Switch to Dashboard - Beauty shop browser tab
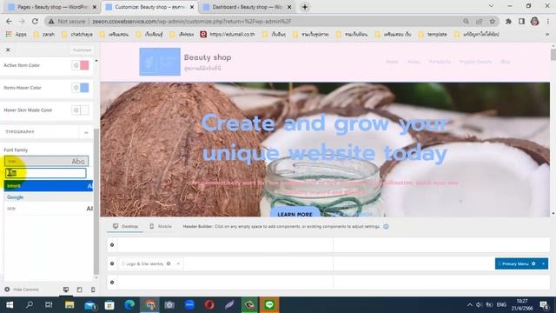 pyautogui.click(x=247, y=7)
